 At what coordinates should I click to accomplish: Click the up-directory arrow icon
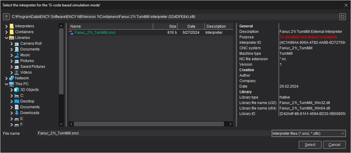point(6,17)
